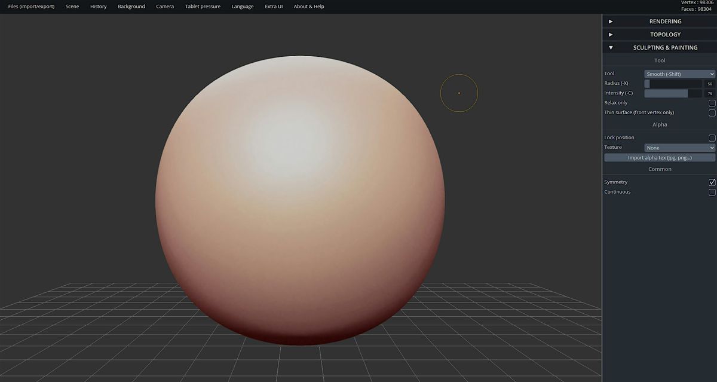Screen dimensions: 717x382
Task: Open the Background menu
Action: [131, 7]
